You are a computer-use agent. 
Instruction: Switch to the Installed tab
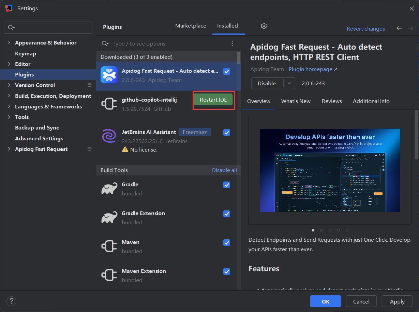227,26
